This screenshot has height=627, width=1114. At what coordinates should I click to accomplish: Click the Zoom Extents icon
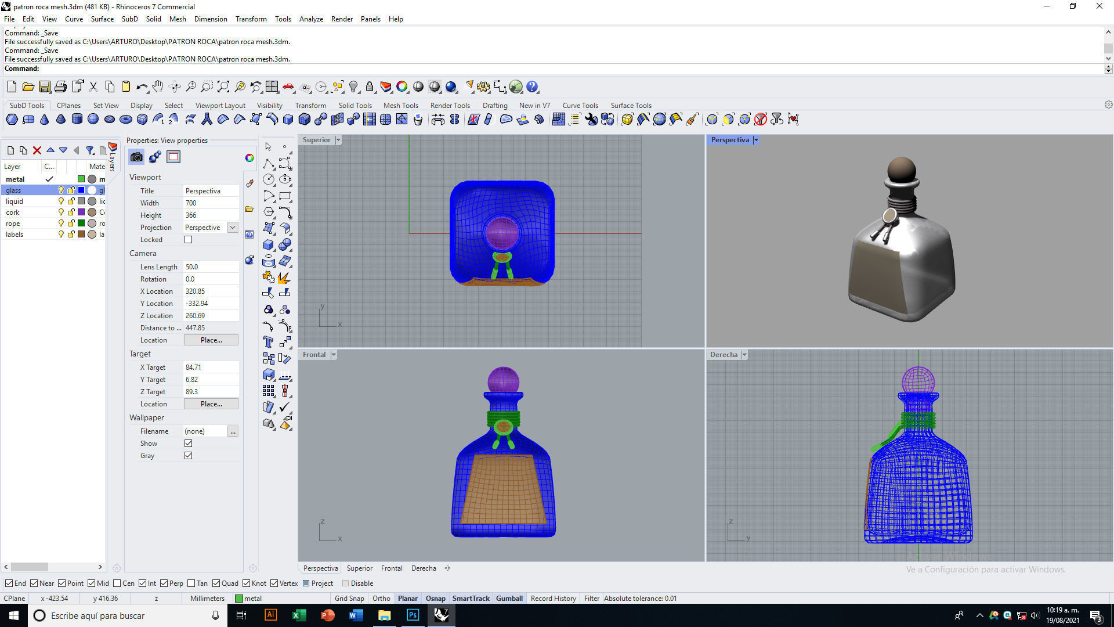(223, 87)
